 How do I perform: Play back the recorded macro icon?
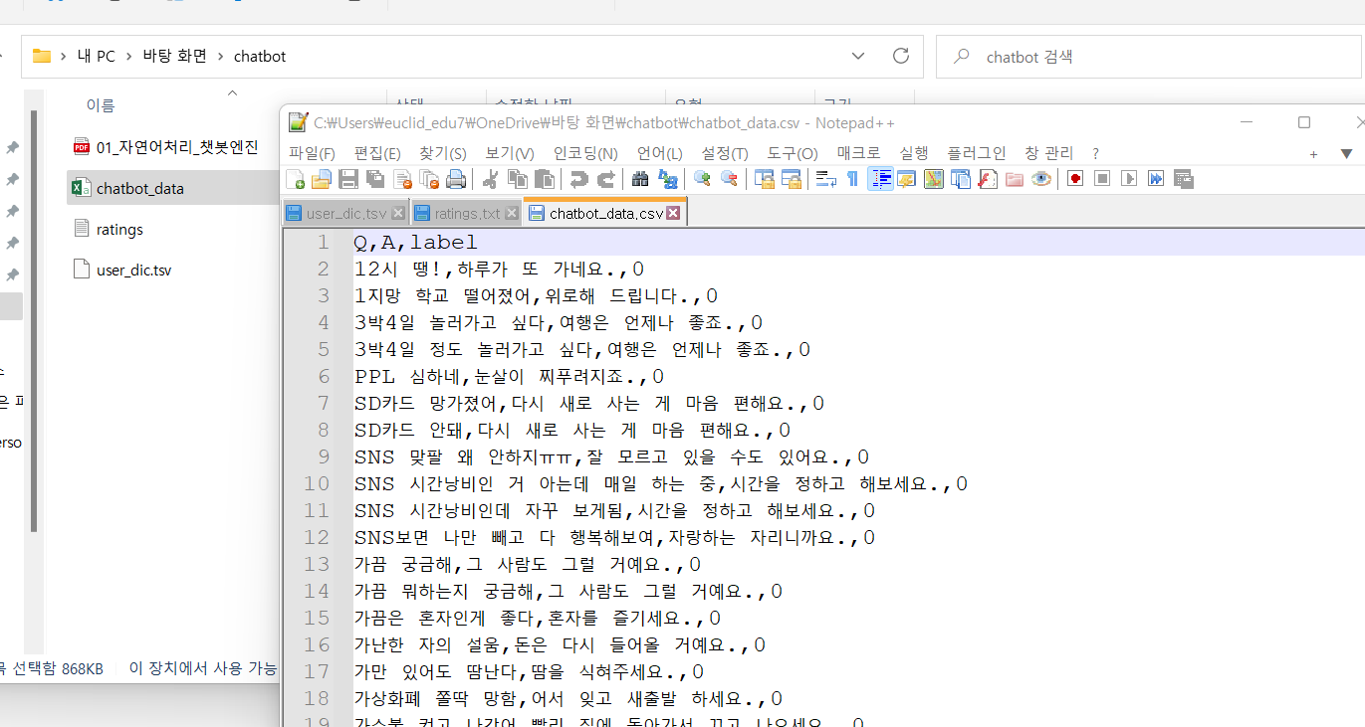point(1129,179)
